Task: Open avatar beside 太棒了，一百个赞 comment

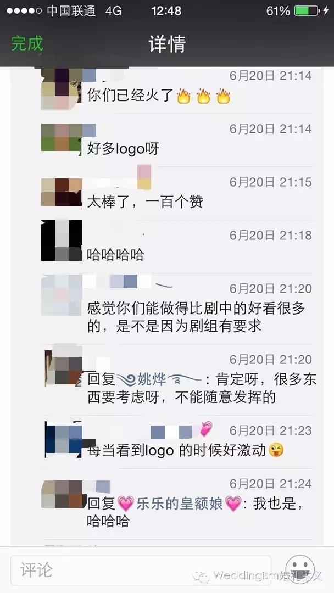Action: click(x=62, y=192)
